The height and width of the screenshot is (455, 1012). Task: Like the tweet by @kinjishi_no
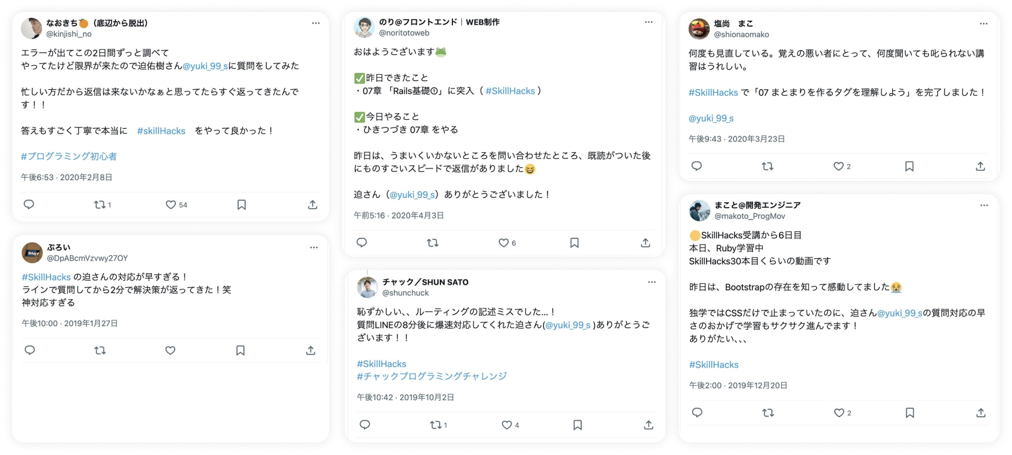tap(171, 205)
